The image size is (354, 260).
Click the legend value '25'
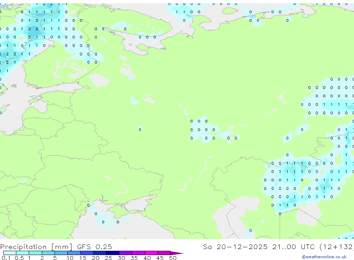pyautogui.click(x=108, y=258)
